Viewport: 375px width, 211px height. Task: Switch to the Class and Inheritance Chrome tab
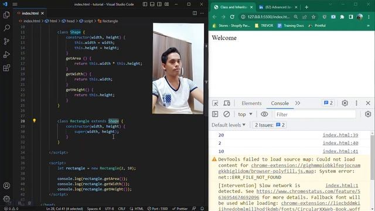(x=233, y=7)
